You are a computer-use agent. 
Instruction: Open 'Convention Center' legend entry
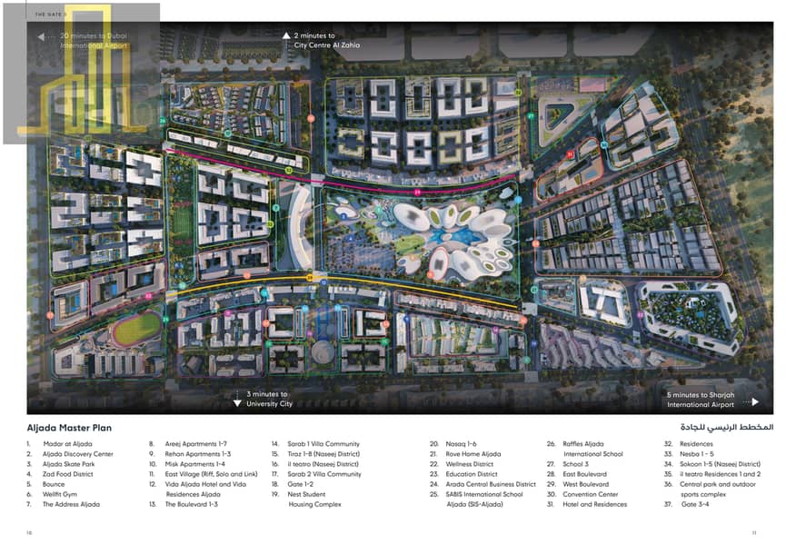click(590, 494)
